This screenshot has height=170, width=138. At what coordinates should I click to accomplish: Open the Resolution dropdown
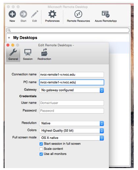tap(72, 123)
